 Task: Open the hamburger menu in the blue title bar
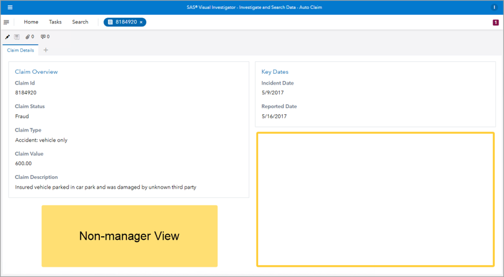[10, 7]
